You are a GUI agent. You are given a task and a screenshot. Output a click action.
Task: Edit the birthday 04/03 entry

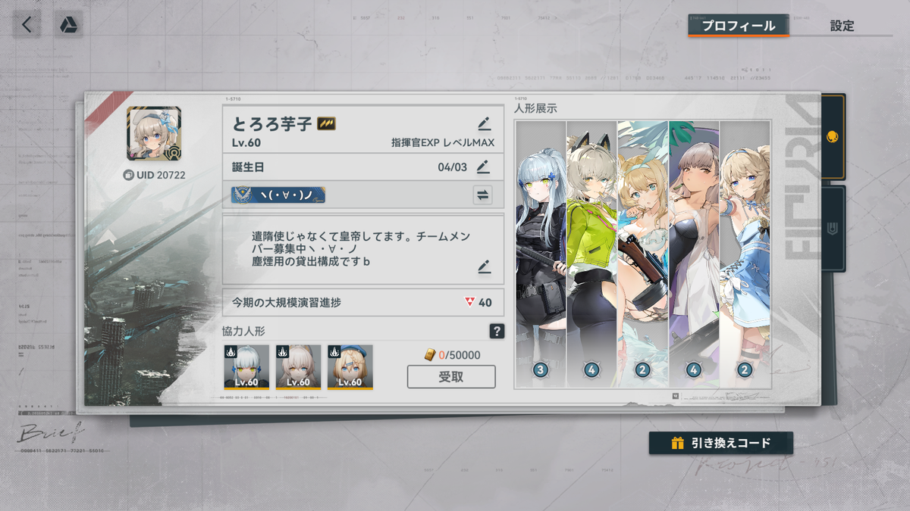[x=483, y=167]
